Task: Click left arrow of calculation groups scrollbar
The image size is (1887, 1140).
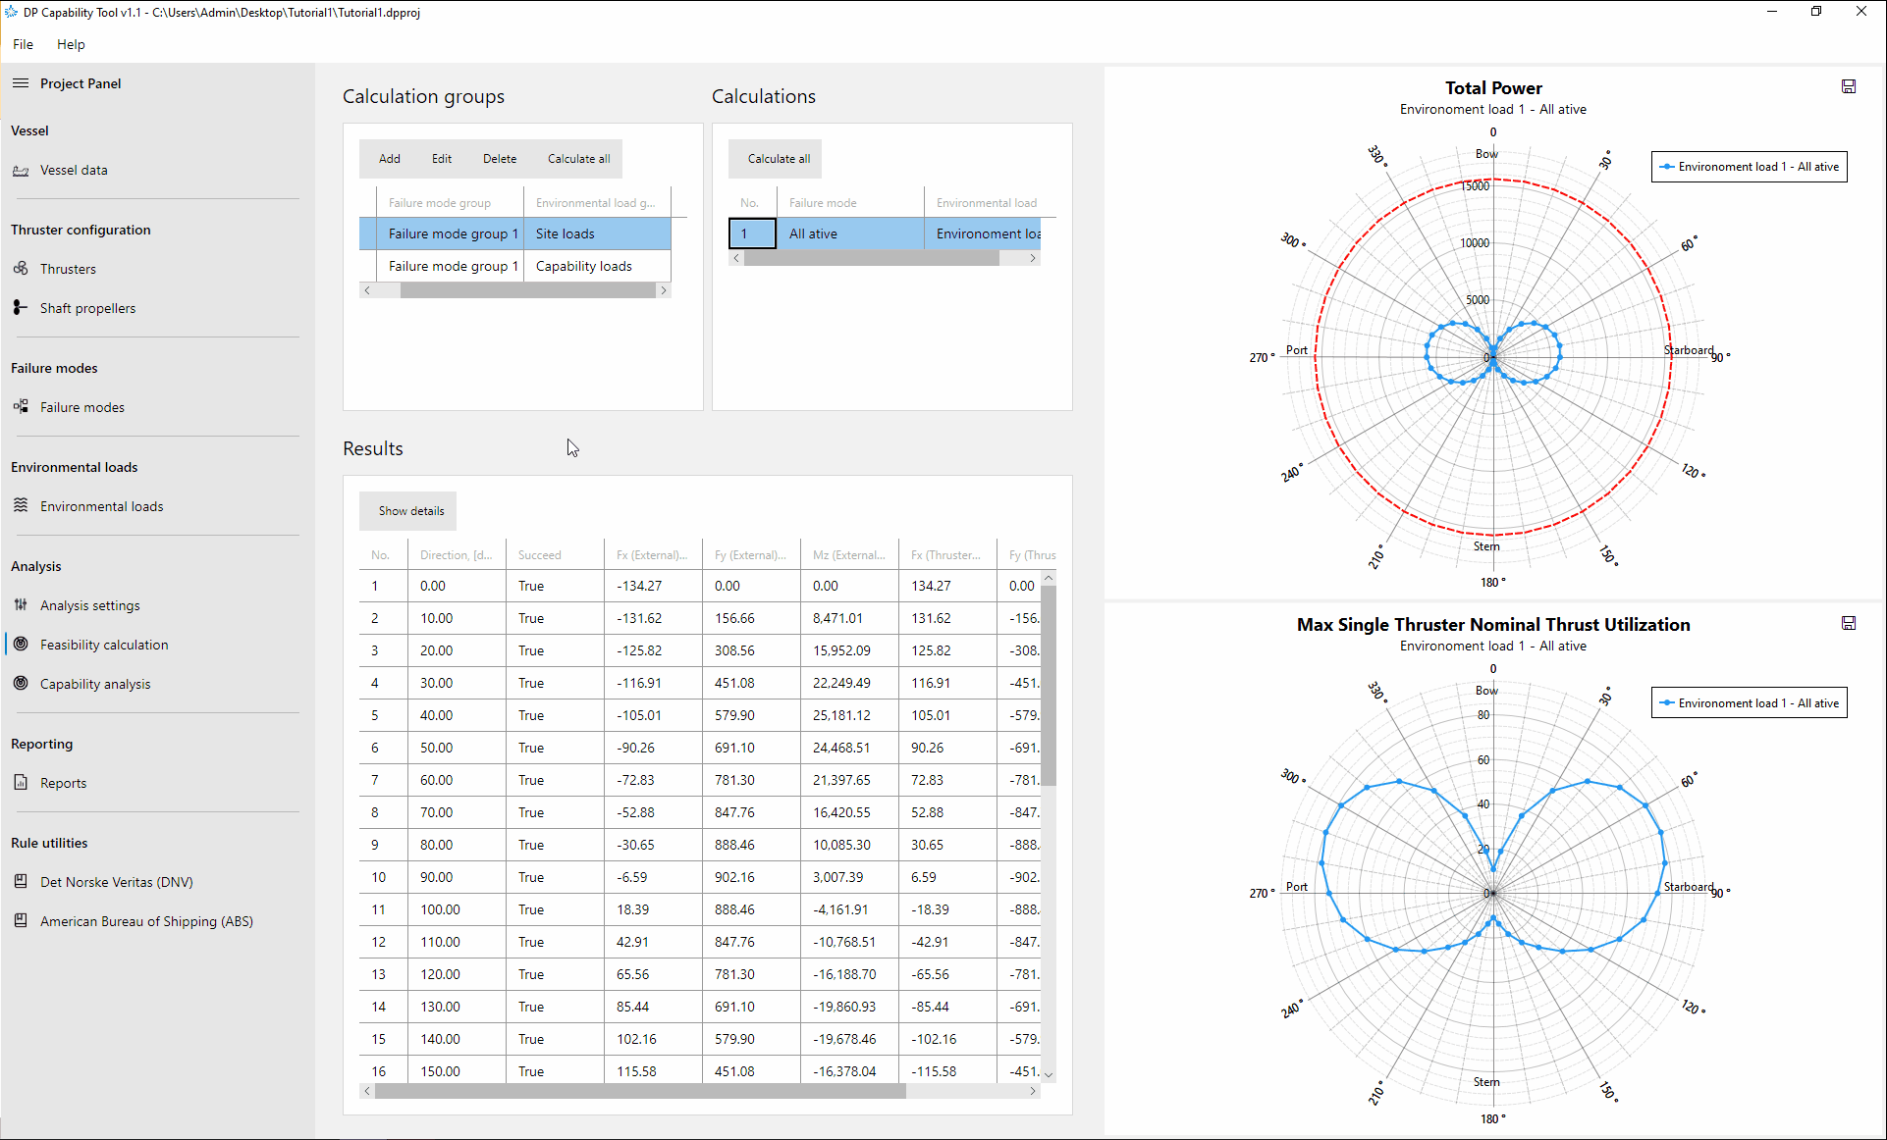Action: pos(367,290)
